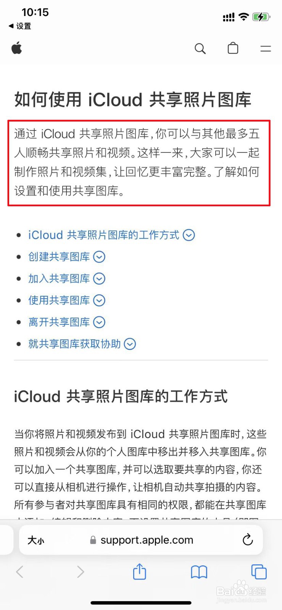
Task: Open the 就共享图库获取协助 link
Action: pyautogui.click(x=74, y=344)
